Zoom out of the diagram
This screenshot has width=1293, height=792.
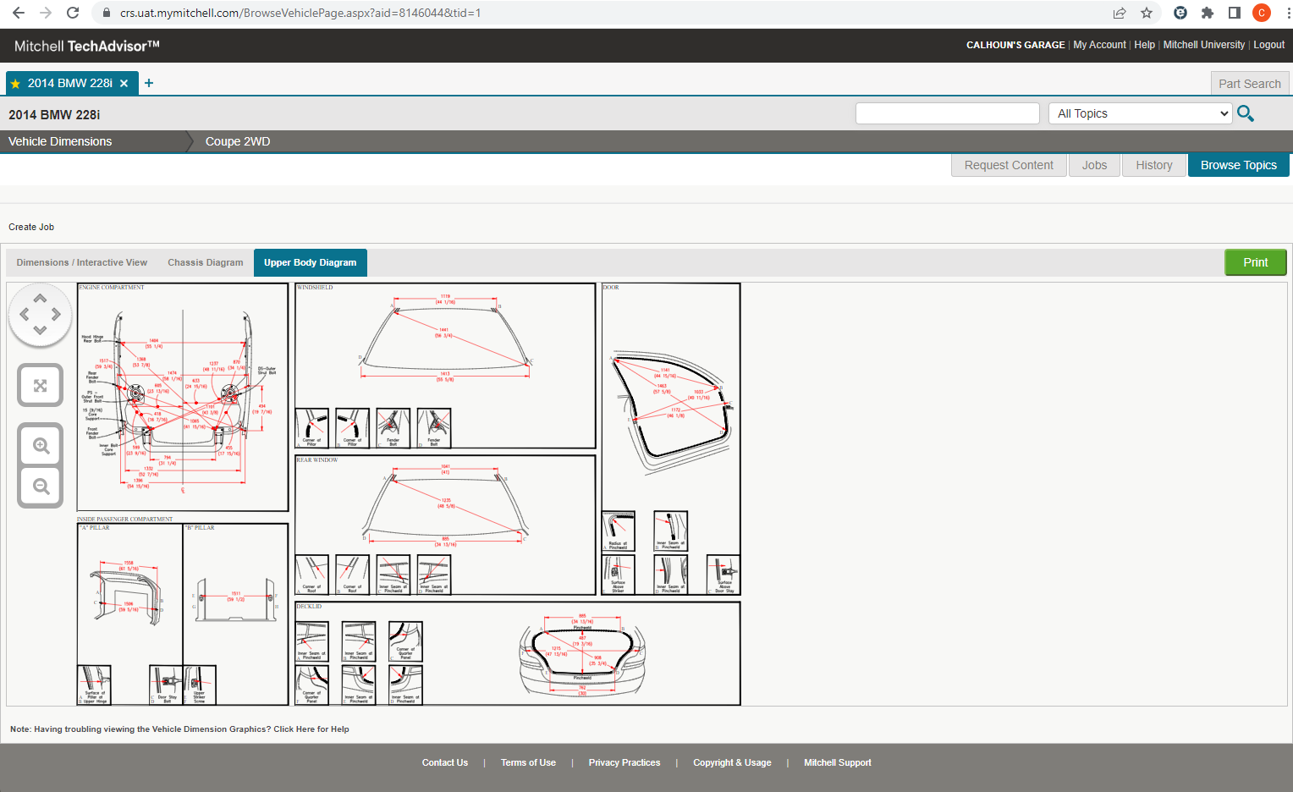click(x=41, y=487)
